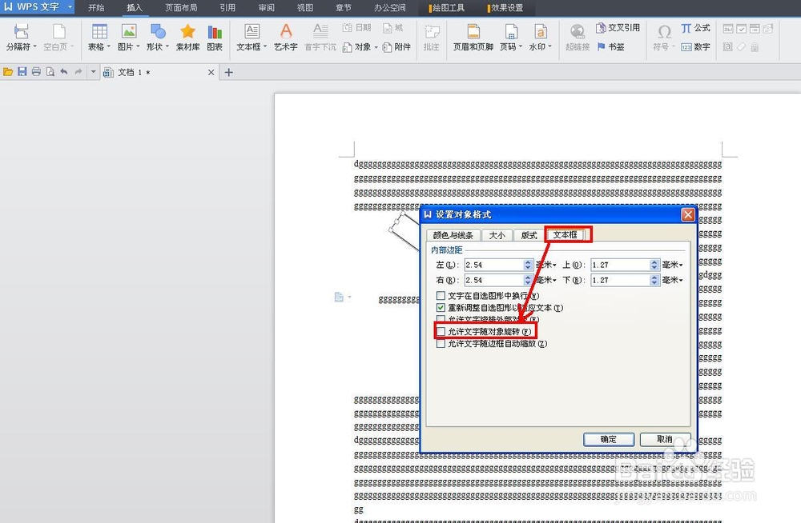
Task: Click the 数字 number icon
Action: (x=686, y=47)
